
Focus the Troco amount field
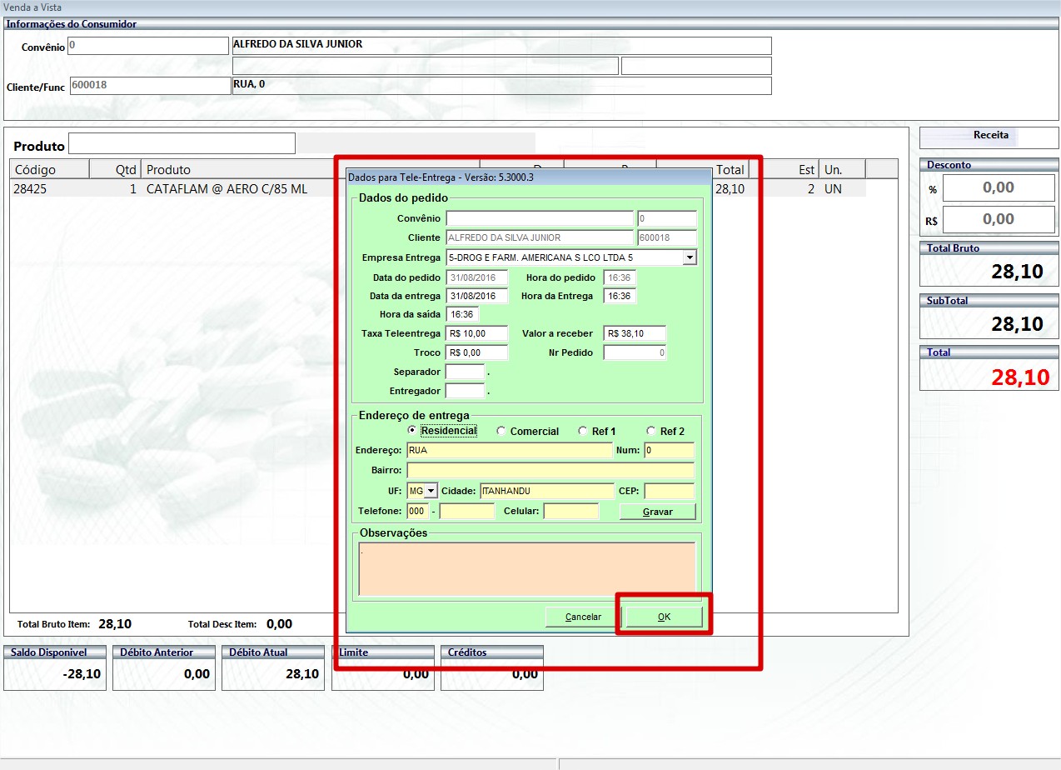click(476, 352)
